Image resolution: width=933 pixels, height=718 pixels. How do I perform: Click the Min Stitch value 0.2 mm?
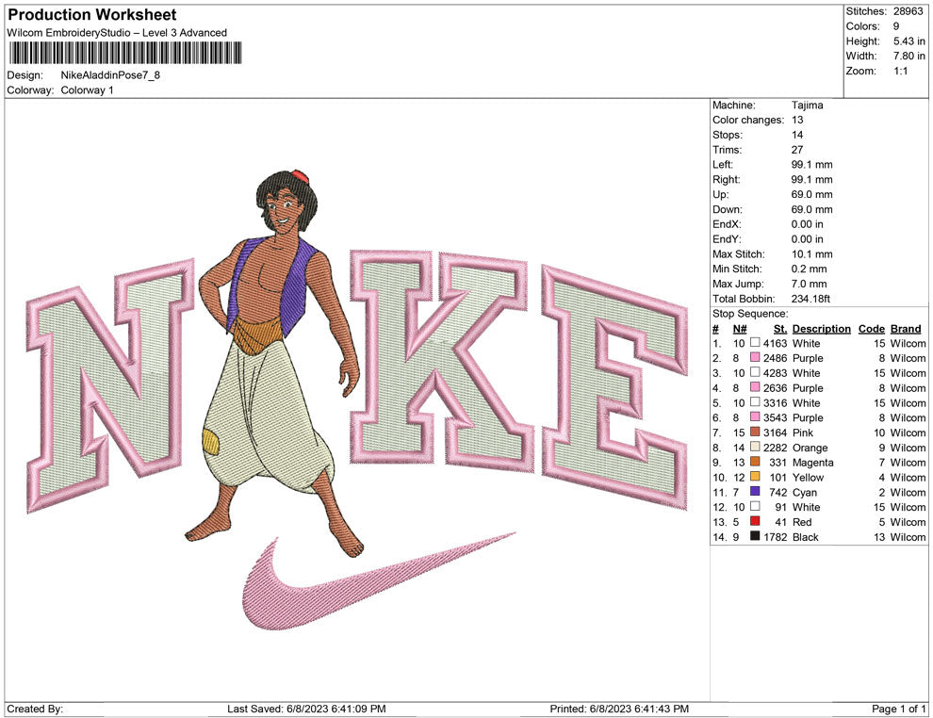[810, 269]
